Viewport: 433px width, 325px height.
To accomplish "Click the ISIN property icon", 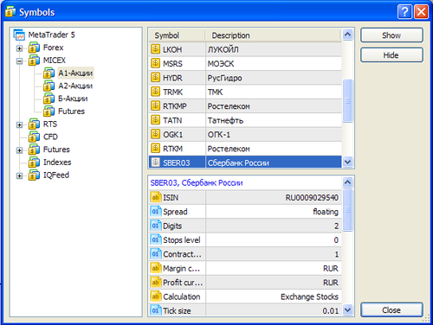I will 155,197.
